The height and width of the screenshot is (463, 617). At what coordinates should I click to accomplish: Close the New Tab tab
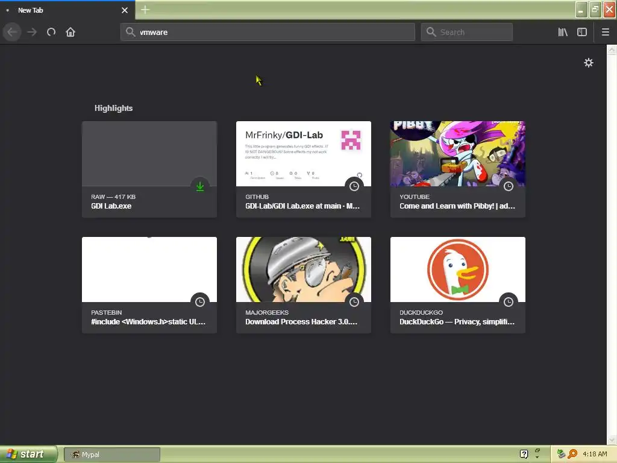tap(125, 10)
